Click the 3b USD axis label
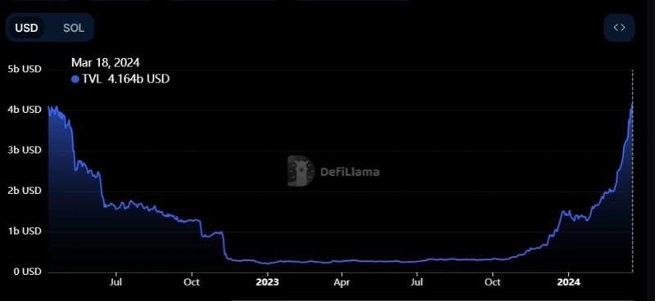The height and width of the screenshot is (301, 655). point(25,150)
